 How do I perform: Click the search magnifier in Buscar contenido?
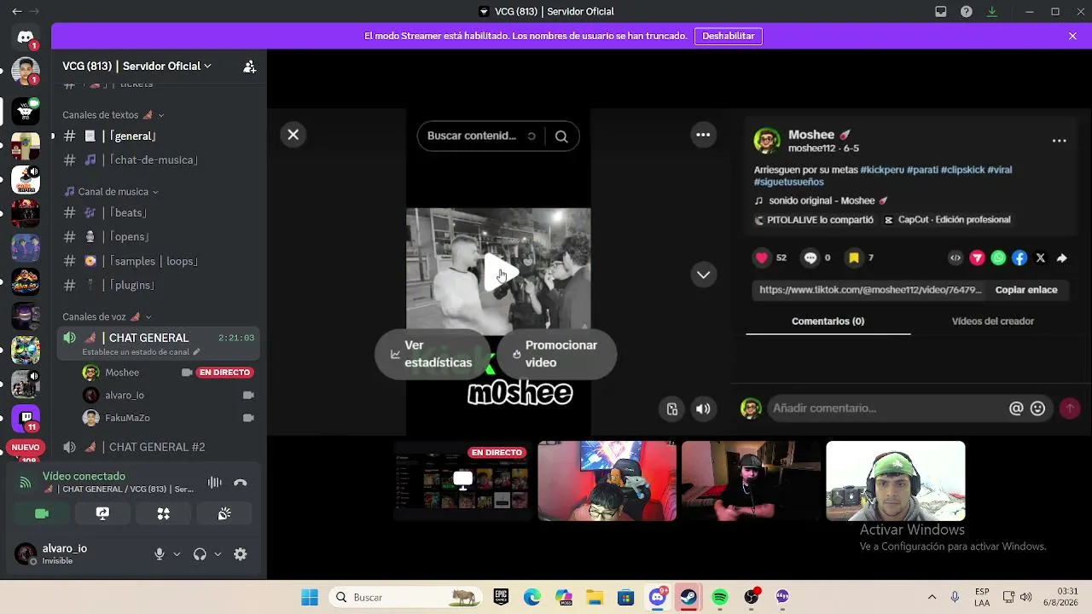[x=561, y=136]
